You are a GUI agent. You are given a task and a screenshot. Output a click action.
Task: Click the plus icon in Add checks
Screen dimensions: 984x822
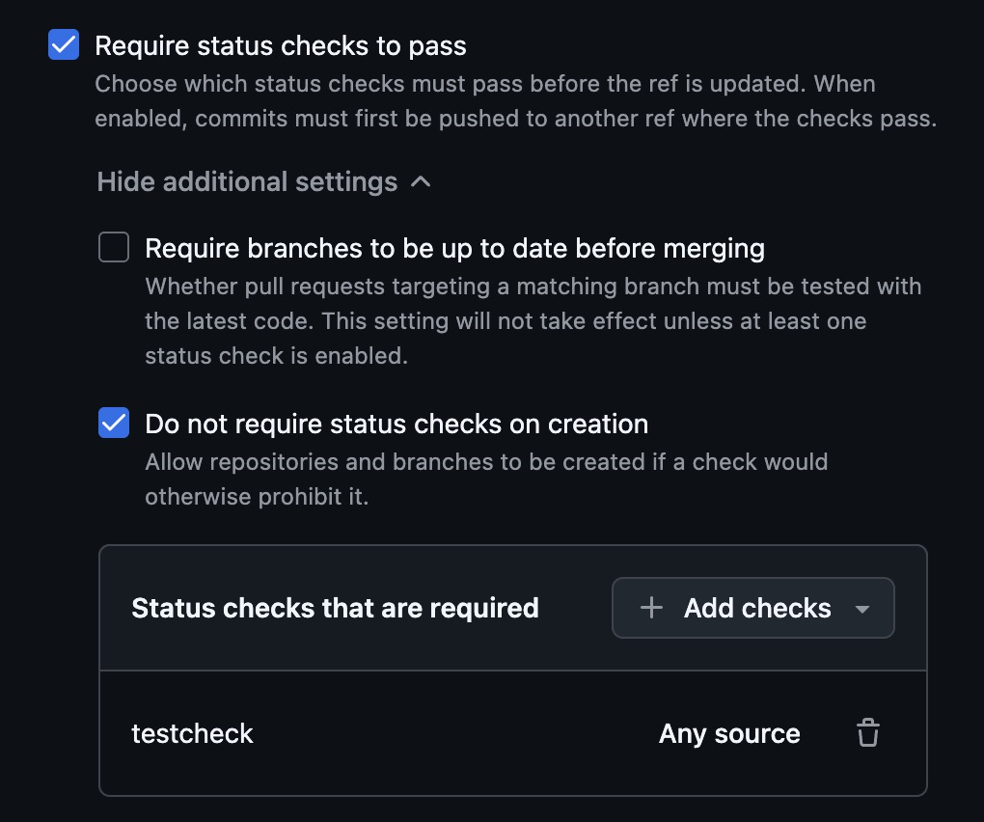tap(651, 608)
